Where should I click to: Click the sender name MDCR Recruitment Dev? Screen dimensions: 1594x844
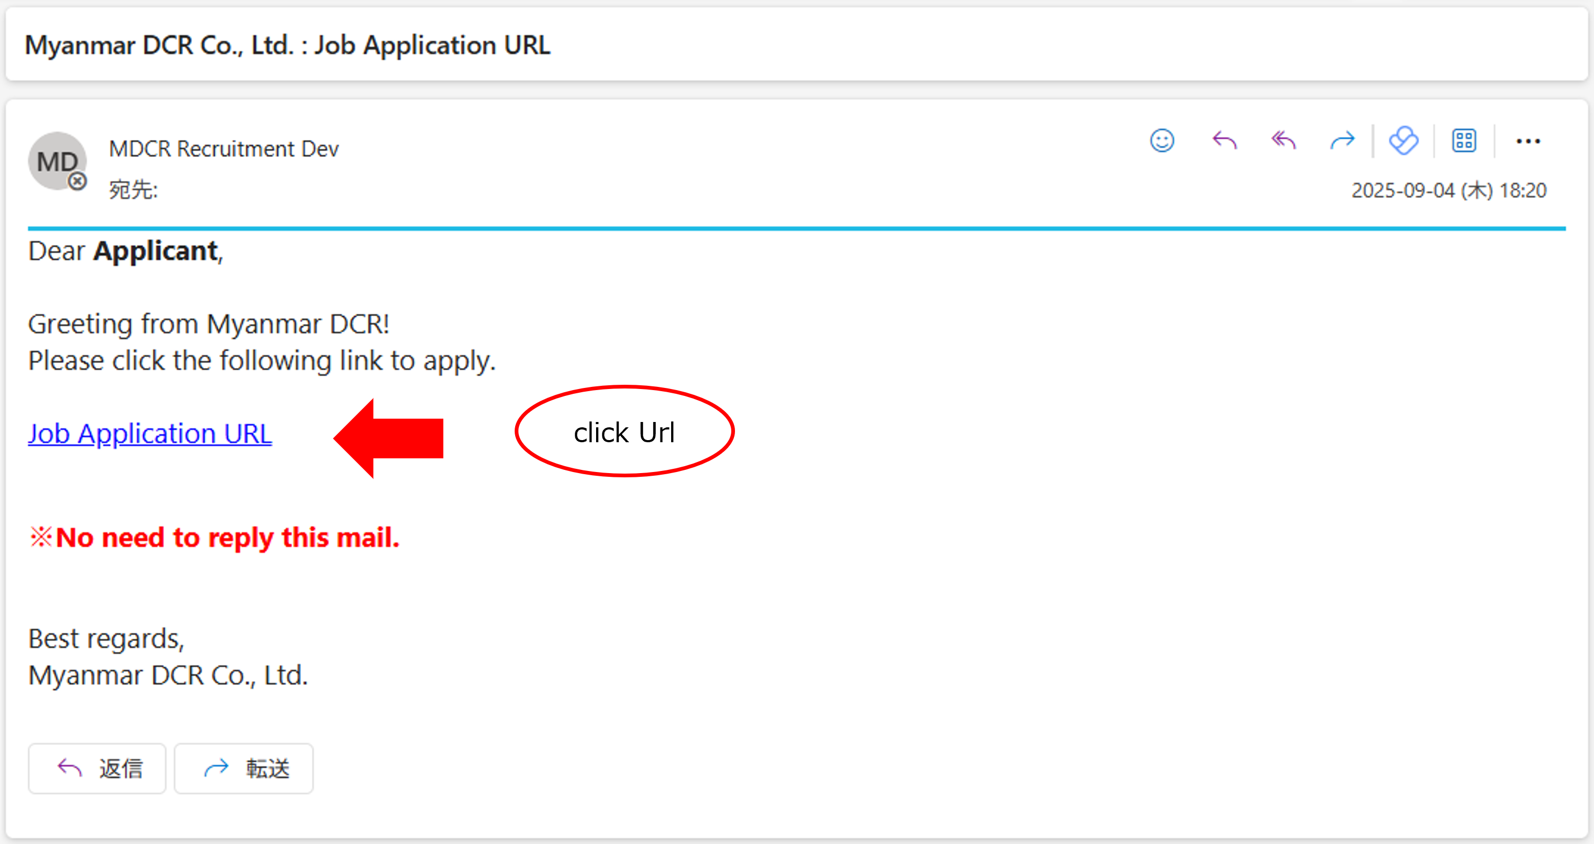coord(224,149)
